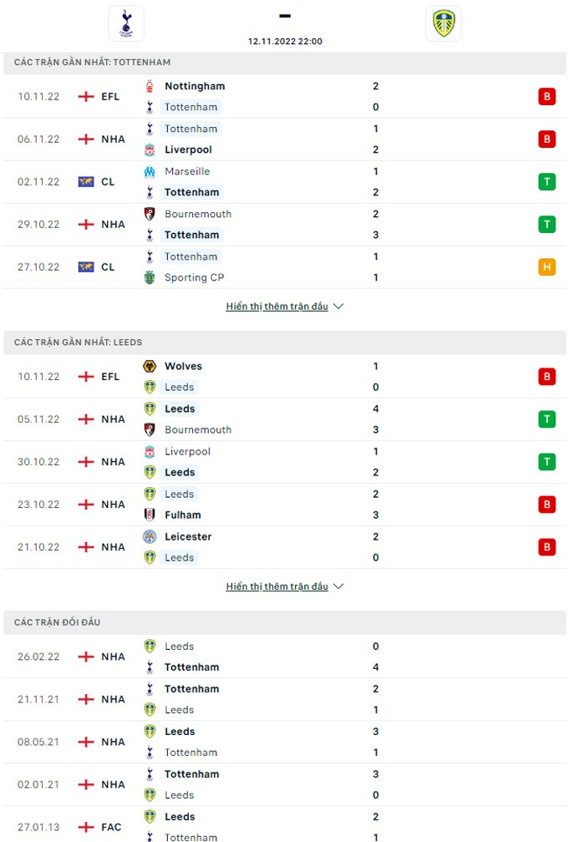Click the Sporting CP team logo
The image size is (568, 842).
[x=150, y=277]
